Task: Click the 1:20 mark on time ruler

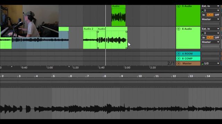Action: [x=76, y=68]
